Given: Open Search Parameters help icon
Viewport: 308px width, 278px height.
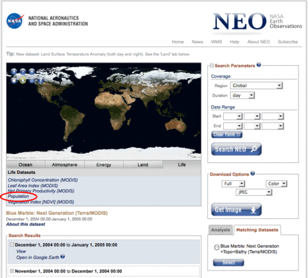Looking at the screenshot, I should click(x=259, y=65).
